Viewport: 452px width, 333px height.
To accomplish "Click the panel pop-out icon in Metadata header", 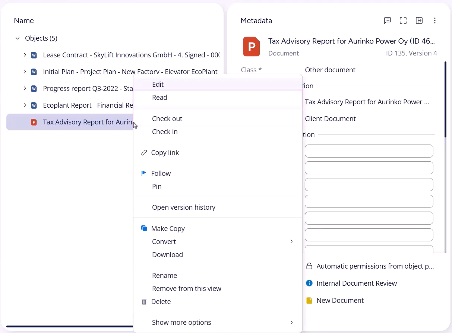I will [x=419, y=20].
